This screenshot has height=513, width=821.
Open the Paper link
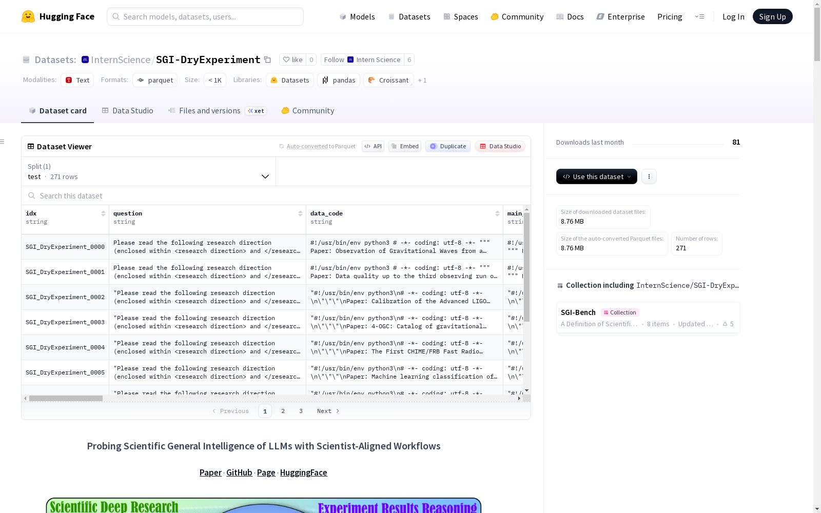210,472
